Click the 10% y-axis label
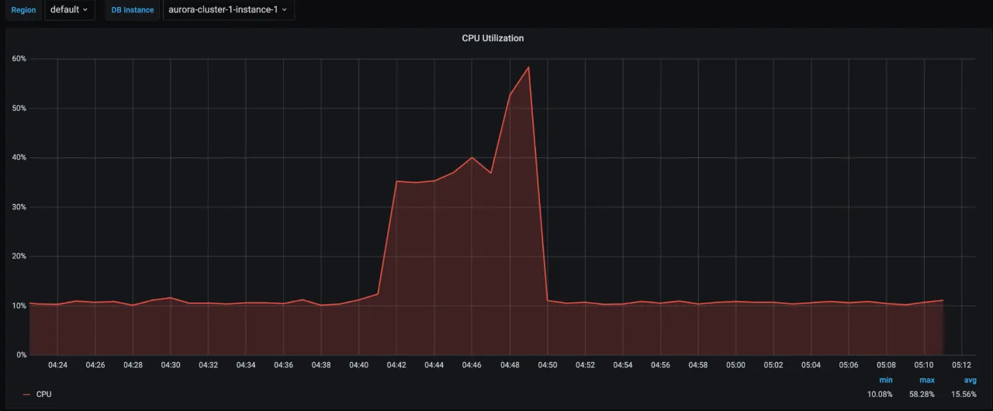This screenshot has width=993, height=411. tap(19, 306)
